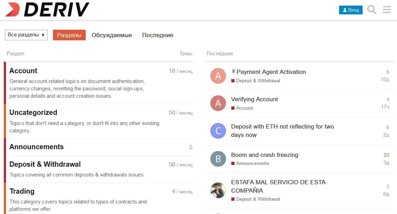Open Deposit with ETH not reflecting topic
Image resolution: width=397 pixels, height=214 pixels.
pyautogui.click(x=282, y=131)
